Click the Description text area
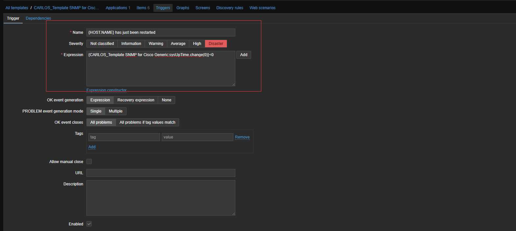Image resolution: width=516 pixels, height=231 pixels. pos(161,198)
